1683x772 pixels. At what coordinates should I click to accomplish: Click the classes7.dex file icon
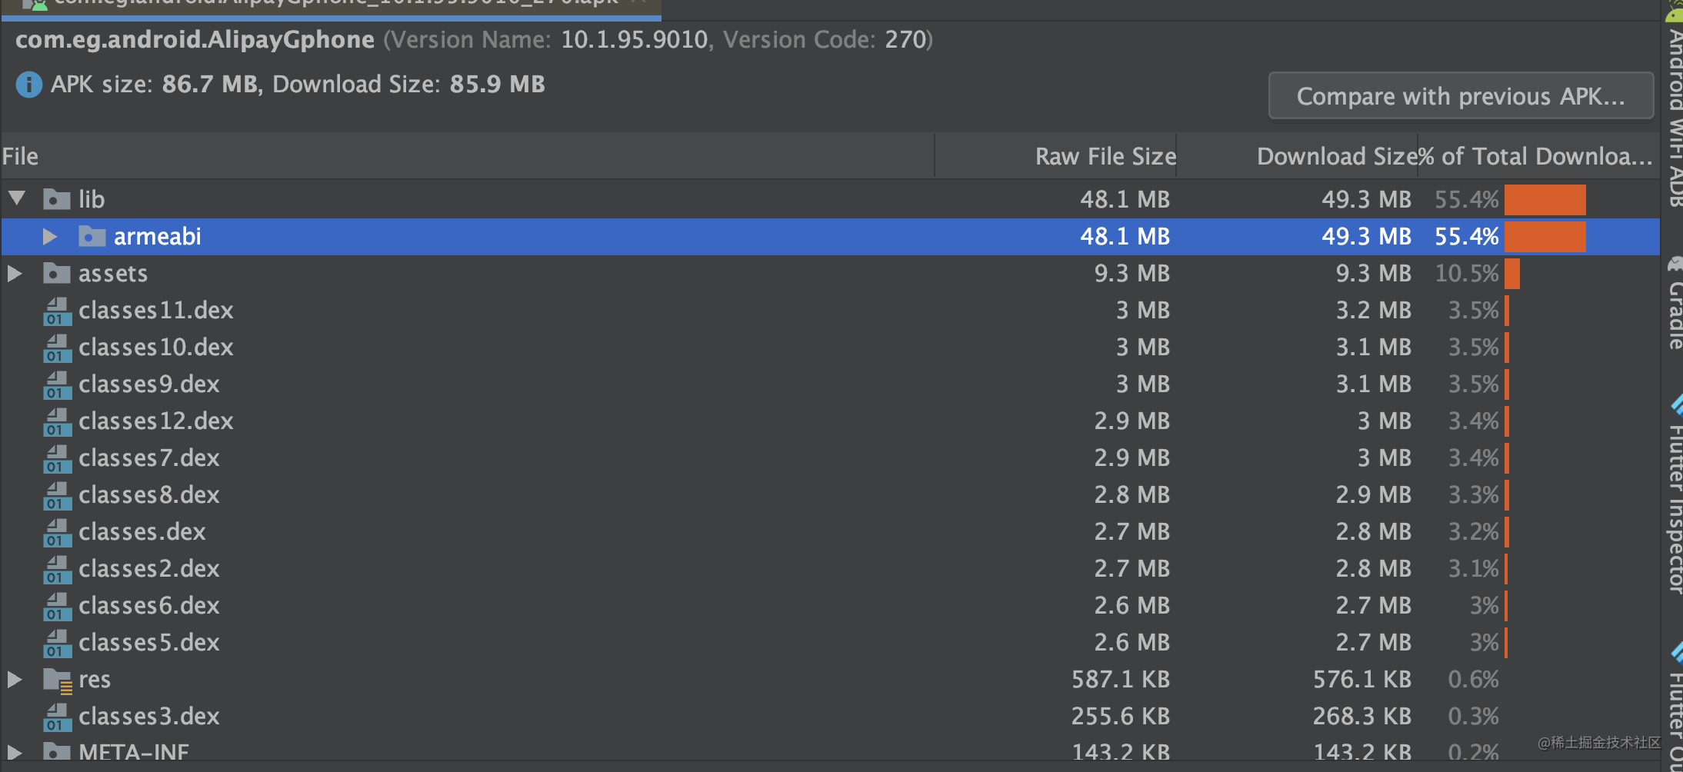(57, 458)
